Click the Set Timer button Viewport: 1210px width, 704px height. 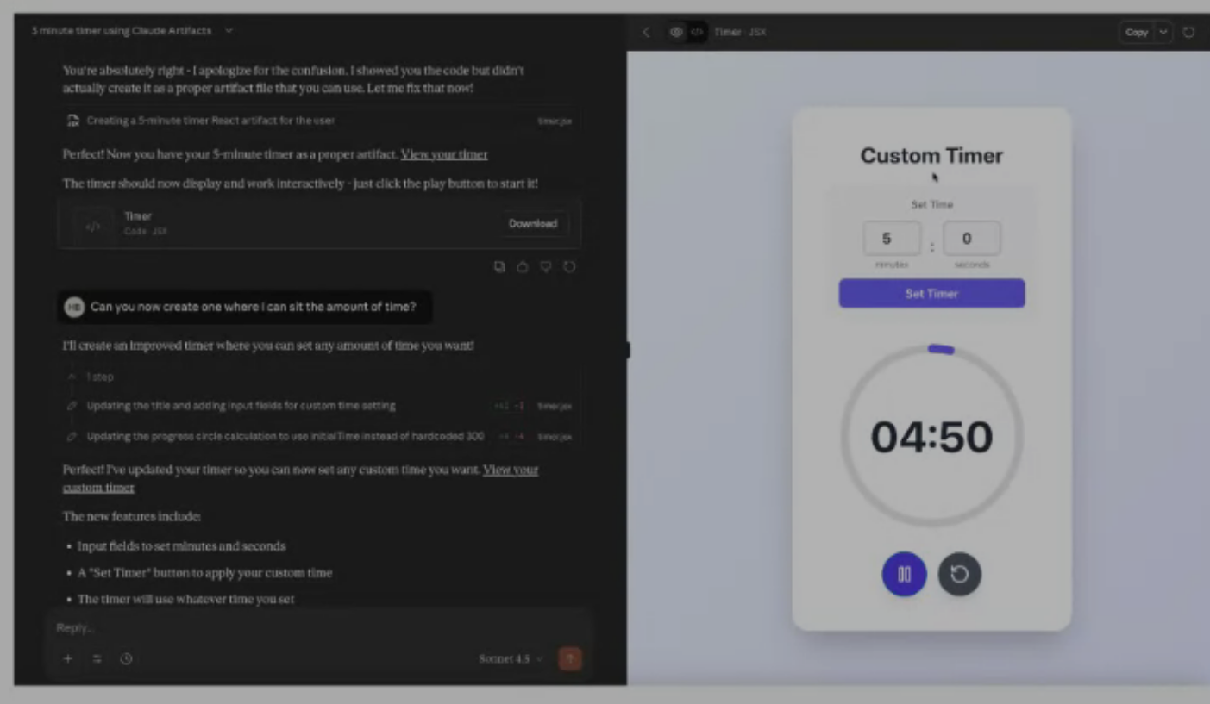(x=931, y=293)
